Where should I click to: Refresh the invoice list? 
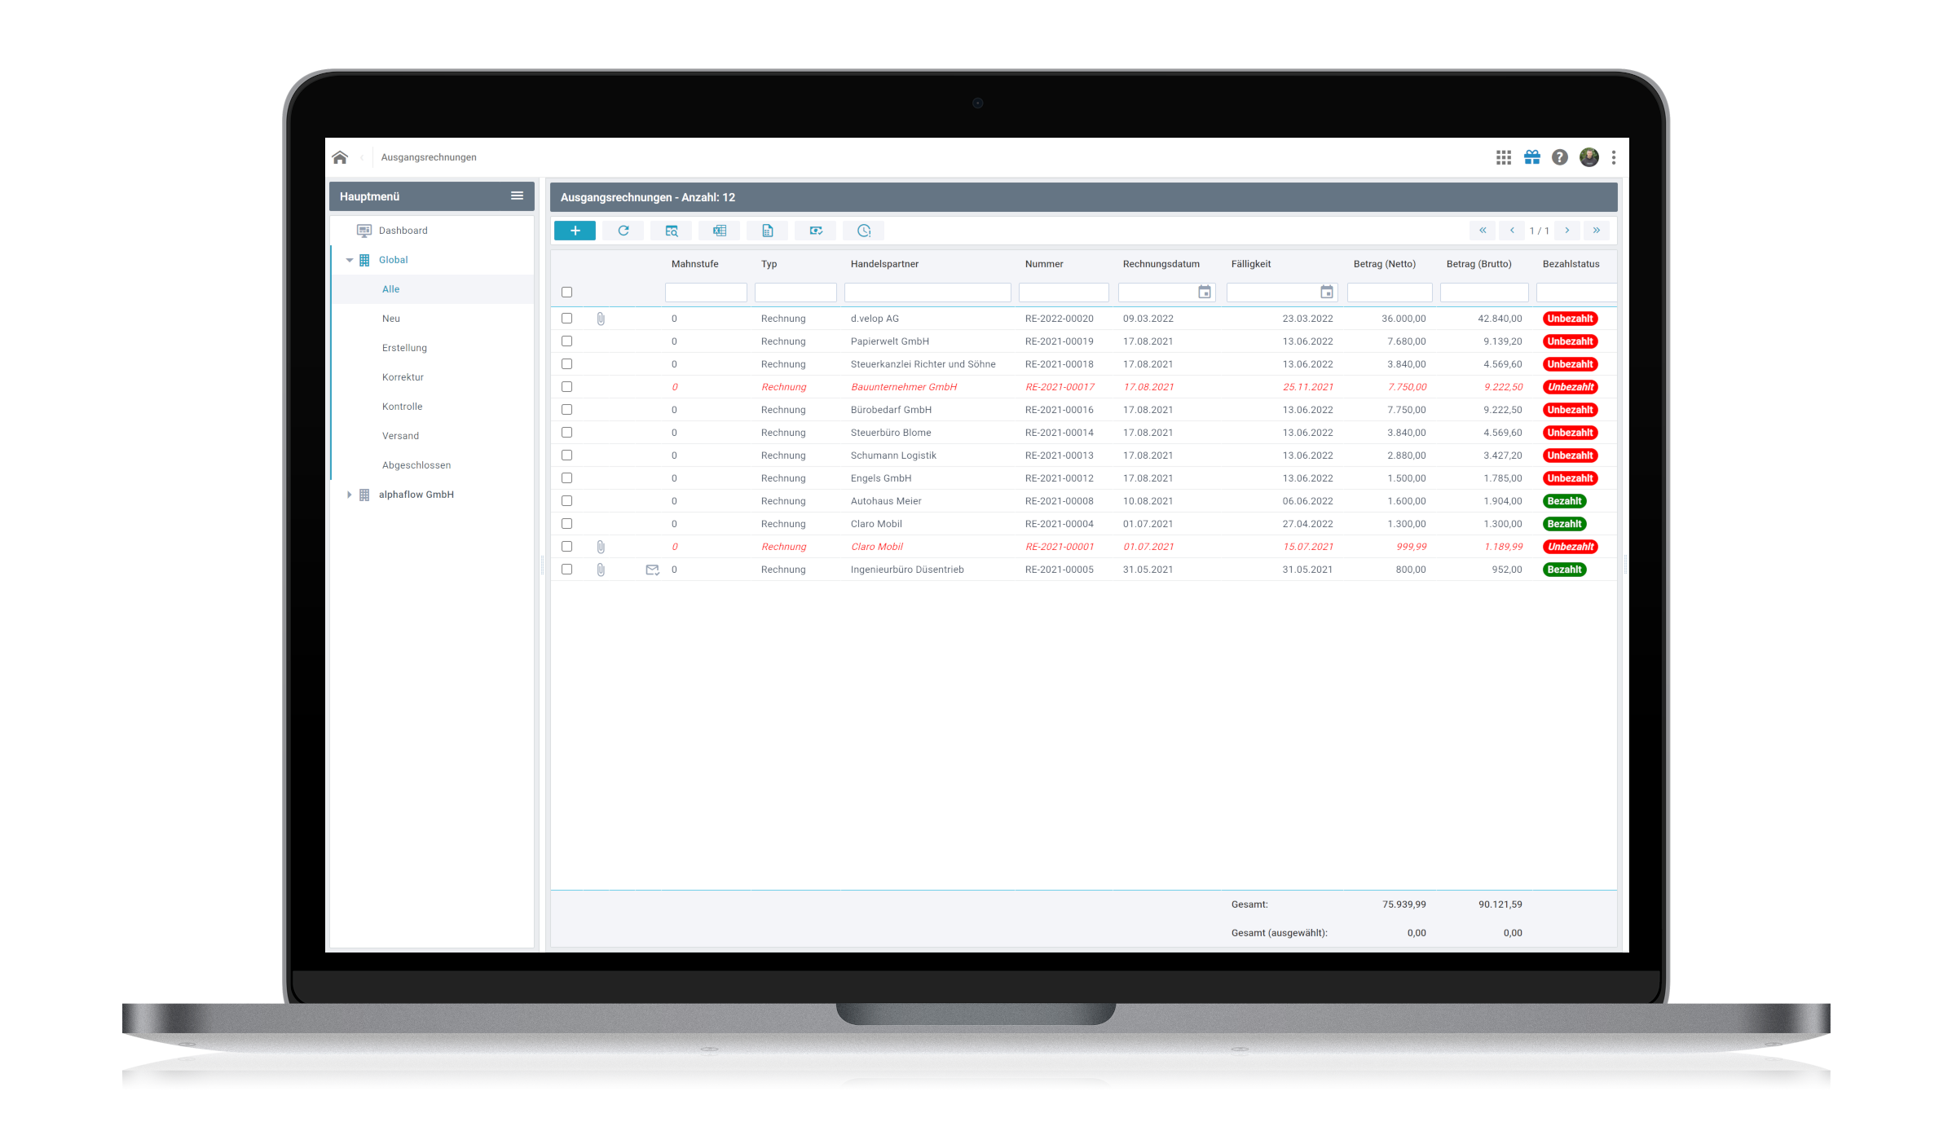pyautogui.click(x=623, y=231)
